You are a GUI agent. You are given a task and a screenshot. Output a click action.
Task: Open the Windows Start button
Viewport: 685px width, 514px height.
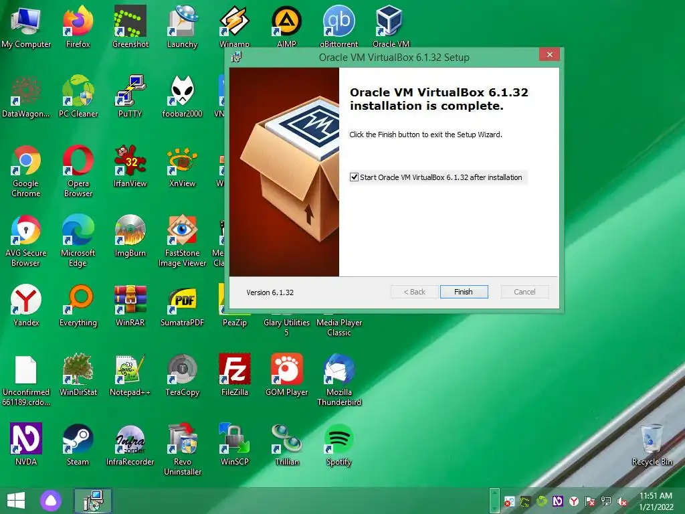pos(16,501)
